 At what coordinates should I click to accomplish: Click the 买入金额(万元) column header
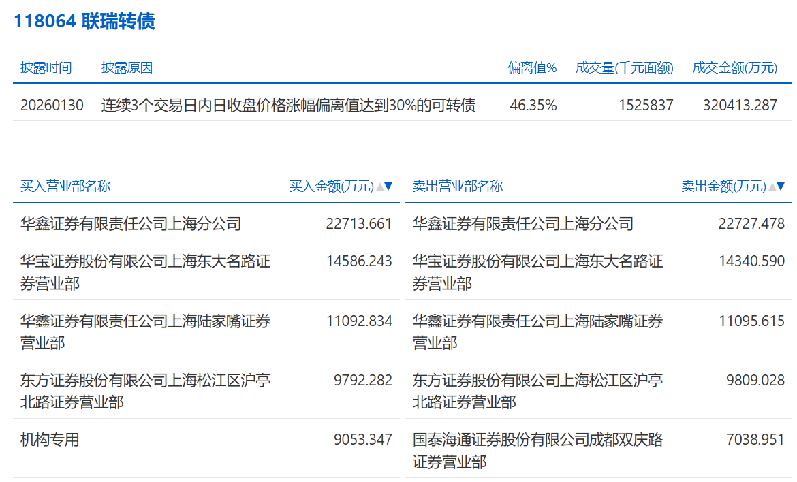[331, 187]
